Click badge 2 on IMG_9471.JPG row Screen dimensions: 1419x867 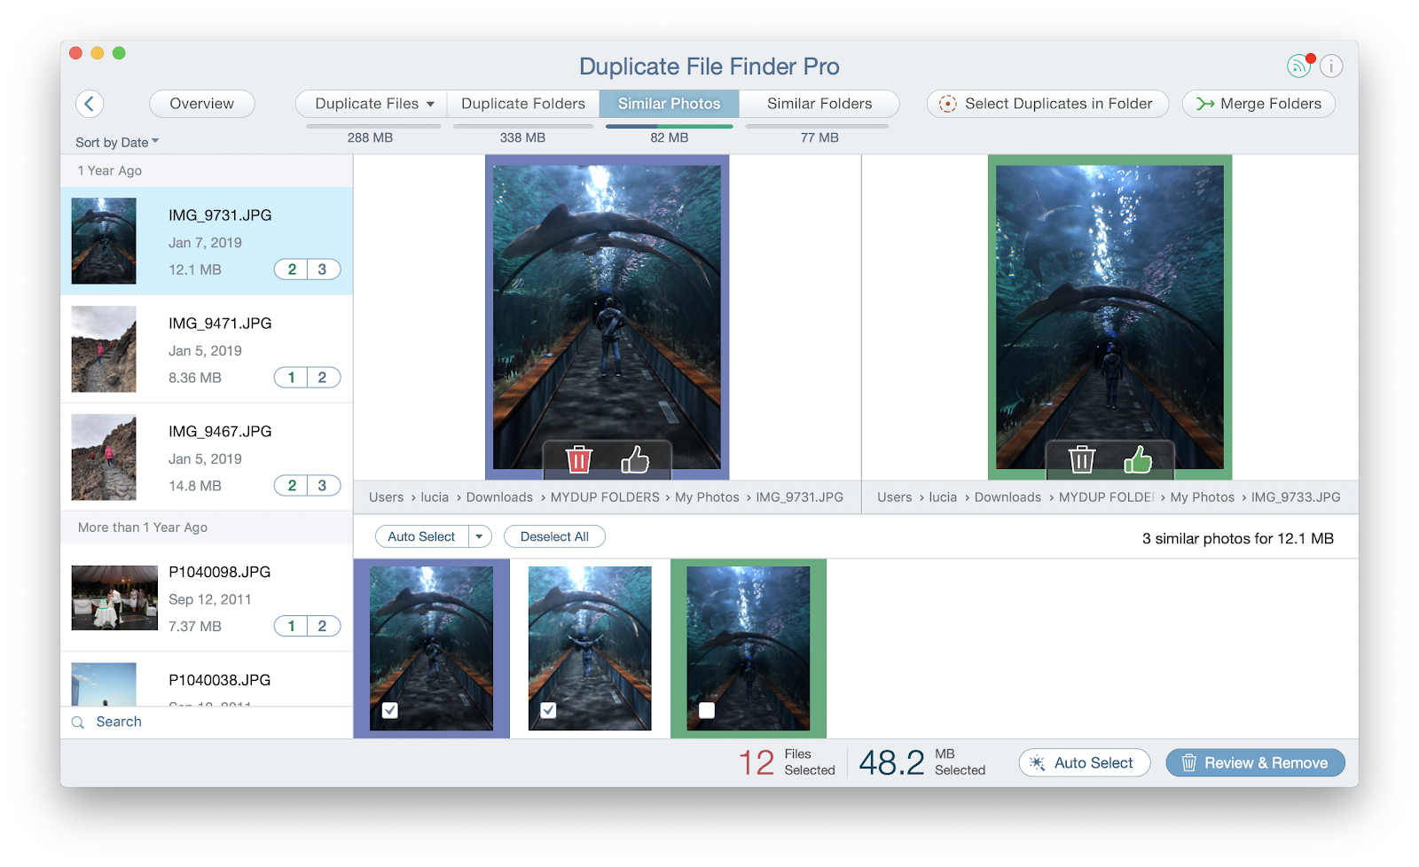pos(323,378)
